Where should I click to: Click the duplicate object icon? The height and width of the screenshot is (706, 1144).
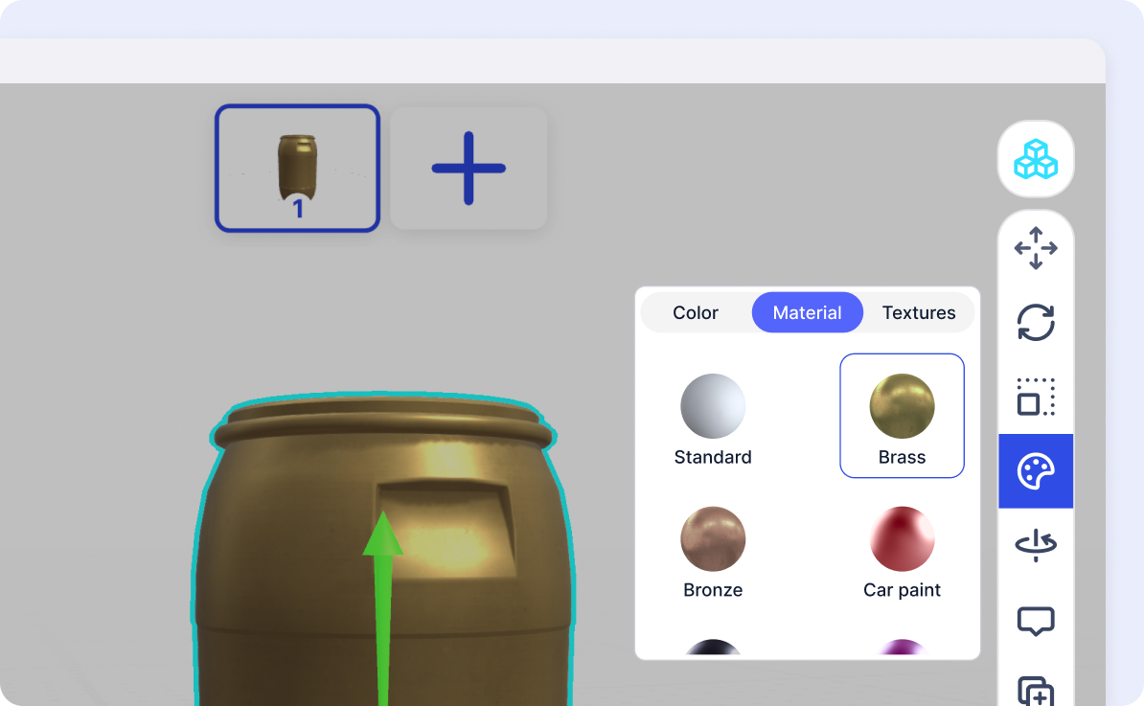1036,691
